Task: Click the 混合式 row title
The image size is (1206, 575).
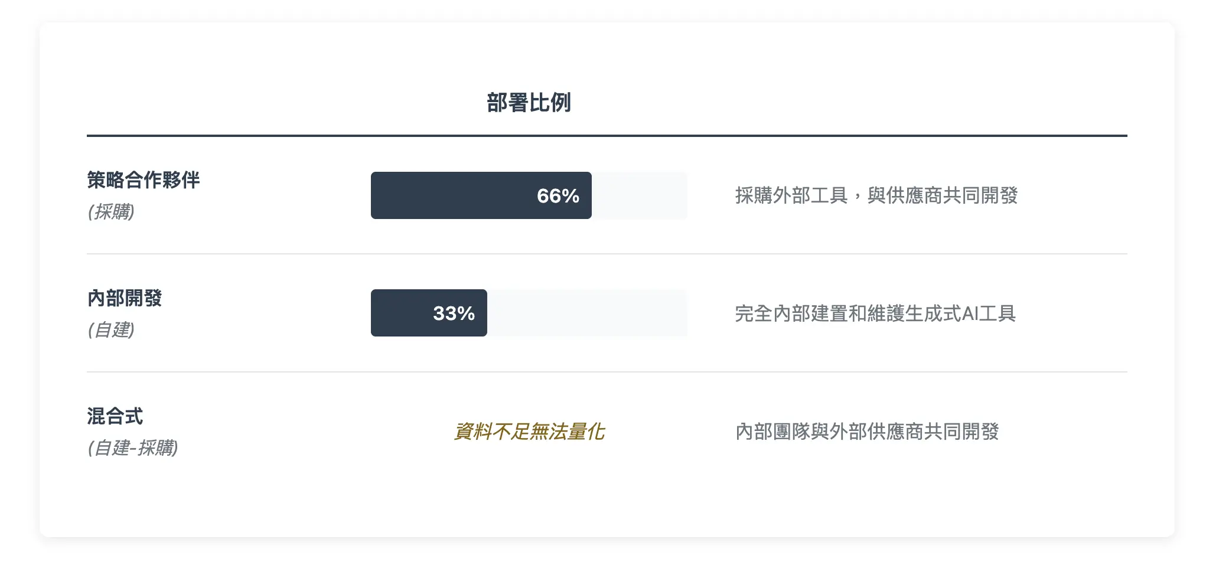Action: tap(115, 416)
